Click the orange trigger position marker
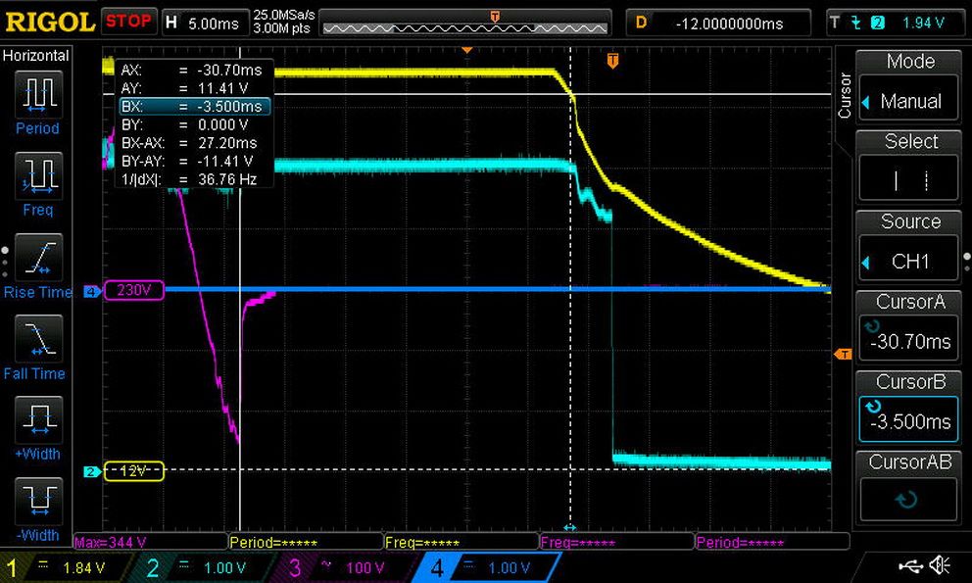 tap(612, 61)
